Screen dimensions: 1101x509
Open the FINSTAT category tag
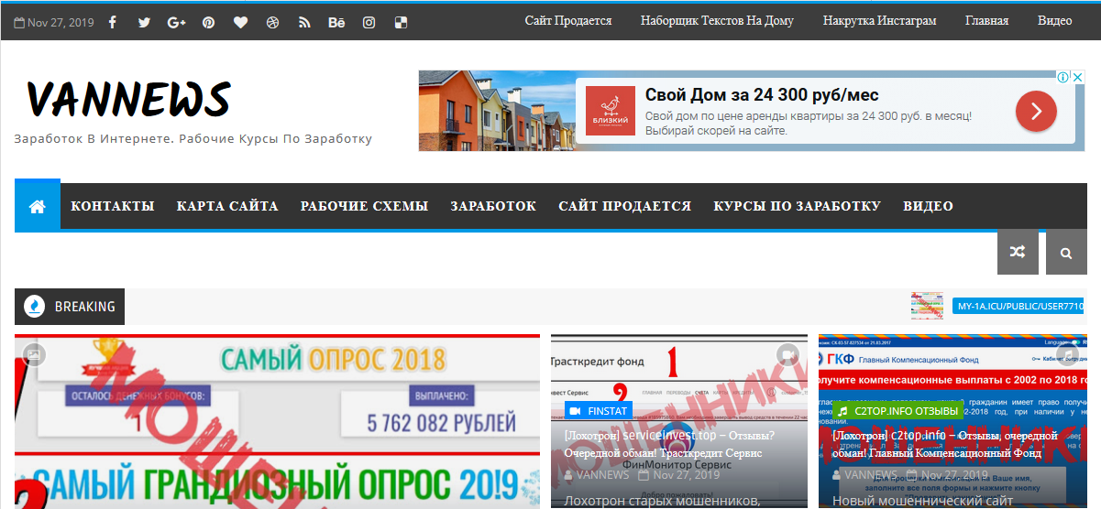[599, 411]
